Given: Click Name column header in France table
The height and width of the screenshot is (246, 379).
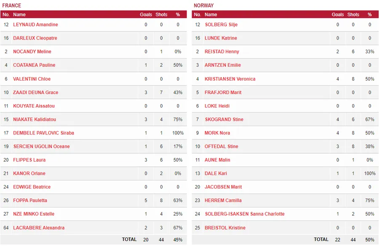Looking at the screenshot, I should coord(19,15).
